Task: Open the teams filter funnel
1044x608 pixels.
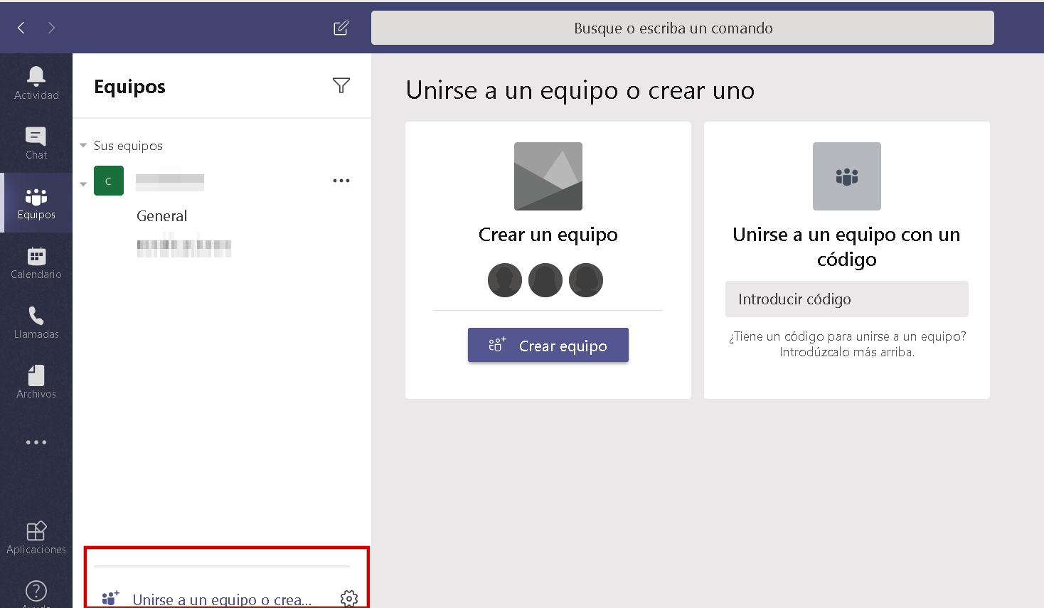Action: click(341, 85)
